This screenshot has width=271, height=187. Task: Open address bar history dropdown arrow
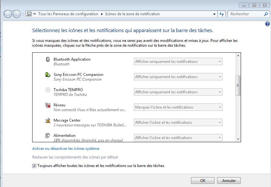[214, 14]
